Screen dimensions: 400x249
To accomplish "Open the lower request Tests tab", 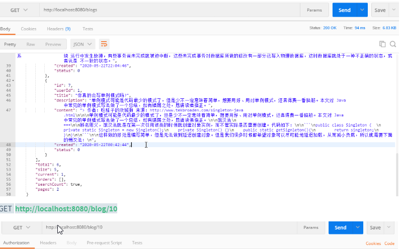I will (x=137, y=243).
